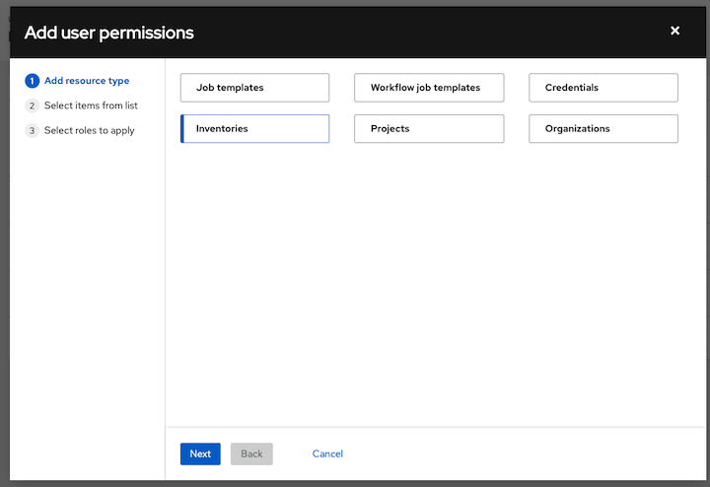Screen dimensions: 710x487
Task: Click the blank wizard sidebar below the steps
Action: click(89, 296)
